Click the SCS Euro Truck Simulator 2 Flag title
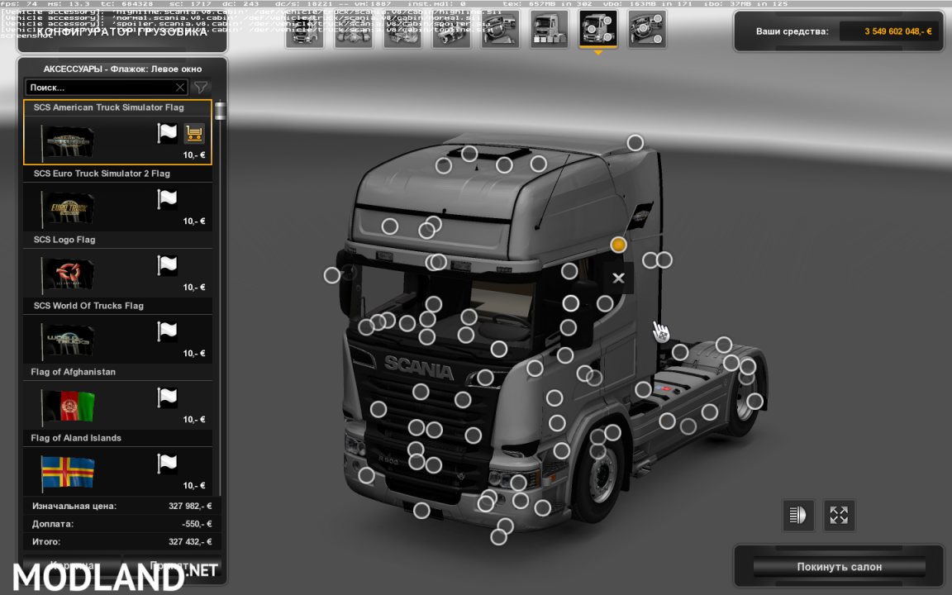Viewport: 952px width, 595px height. point(102,174)
